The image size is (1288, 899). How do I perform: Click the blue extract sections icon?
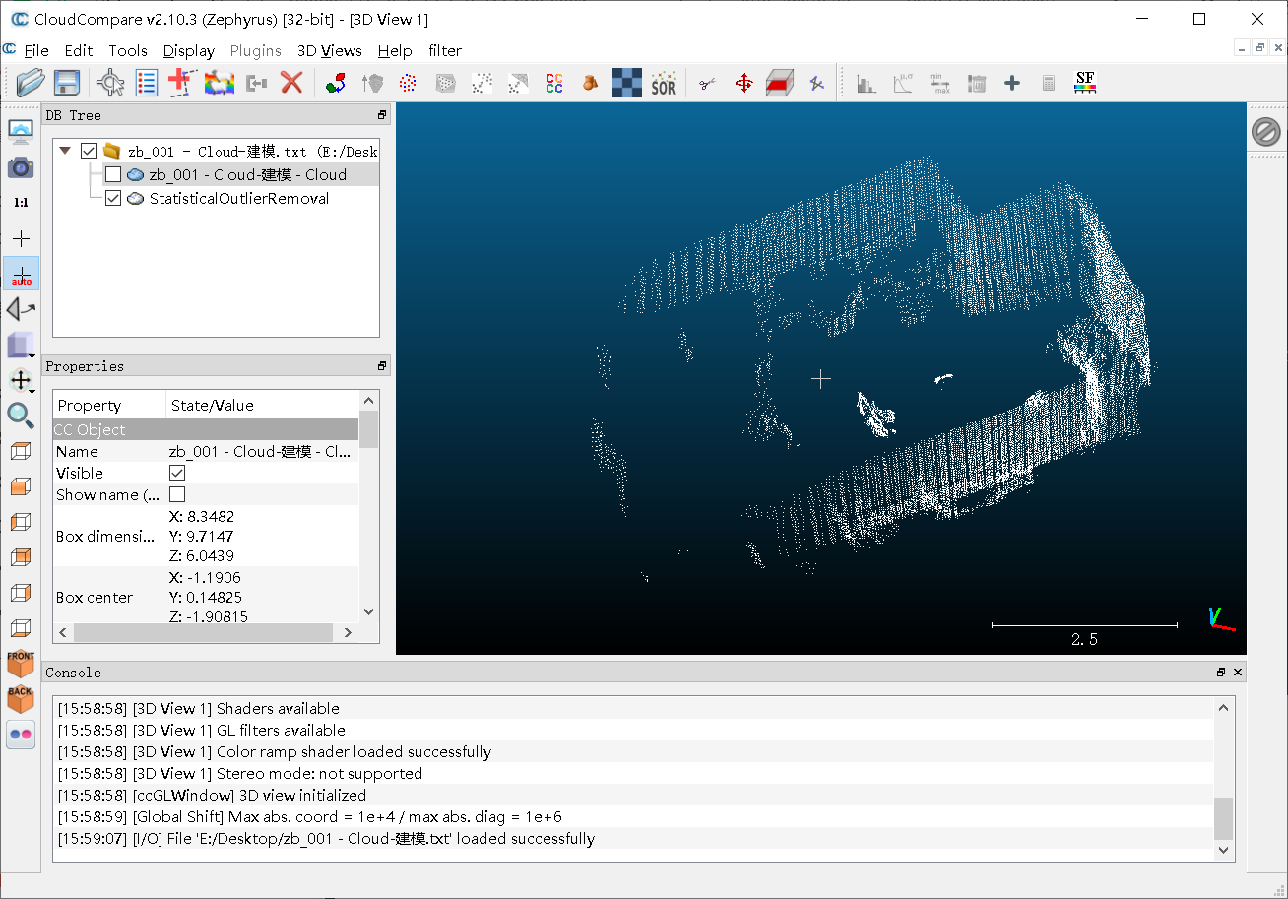pos(816,84)
